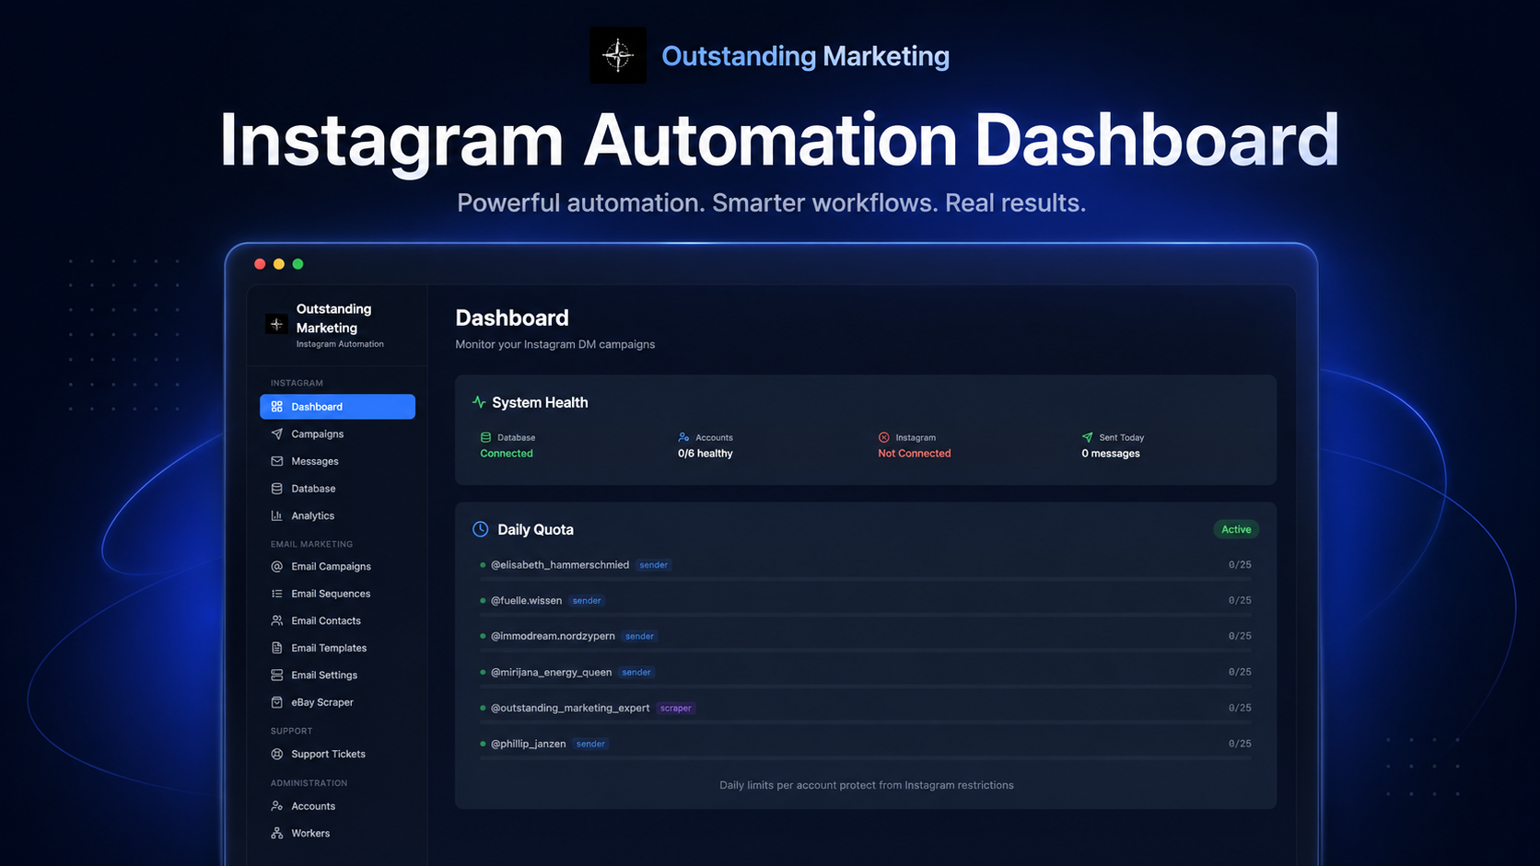The width and height of the screenshot is (1540, 866).
Task: Click quota progress bar for @elisabeth_hammerschmied
Action: pos(866,579)
